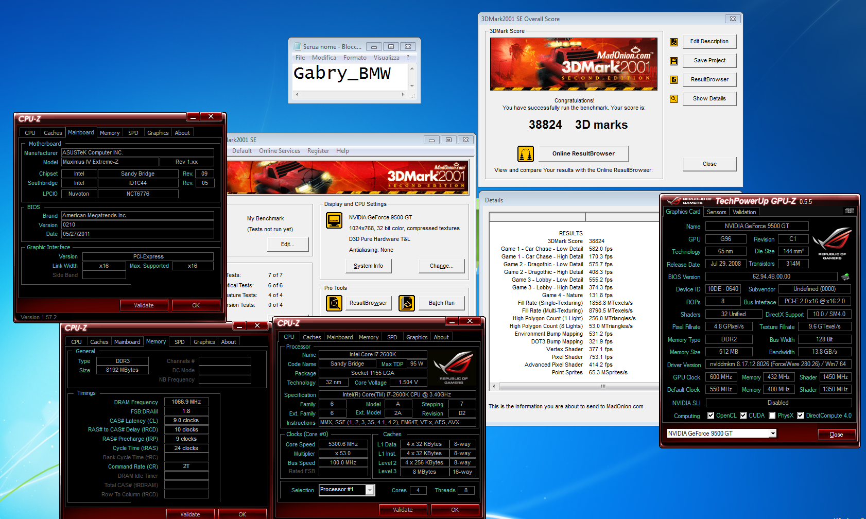Open Formato menu in Notepad
Image resolution: width=866 pixels, height=519 pixels.
tap(355, 58)
